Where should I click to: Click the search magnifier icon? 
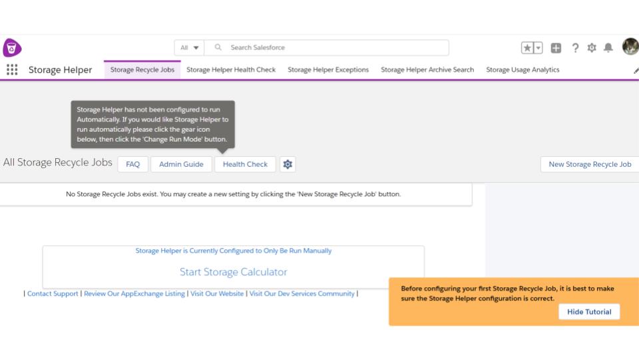[x=218, y=48]
